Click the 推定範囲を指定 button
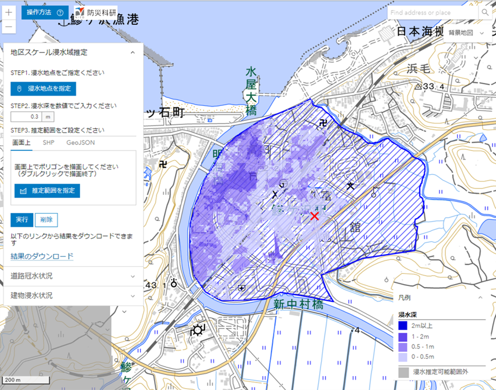 click(x=47, y=191)
